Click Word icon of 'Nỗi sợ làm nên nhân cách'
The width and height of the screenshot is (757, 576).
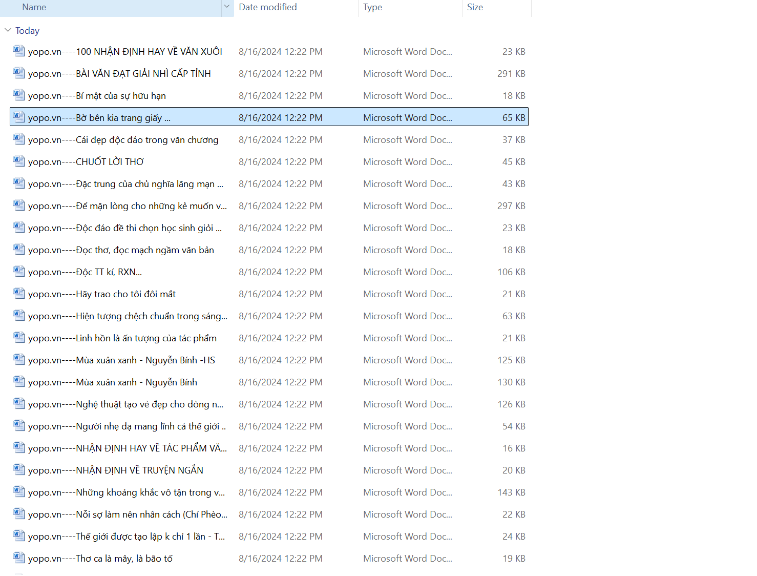coord(19,513)
